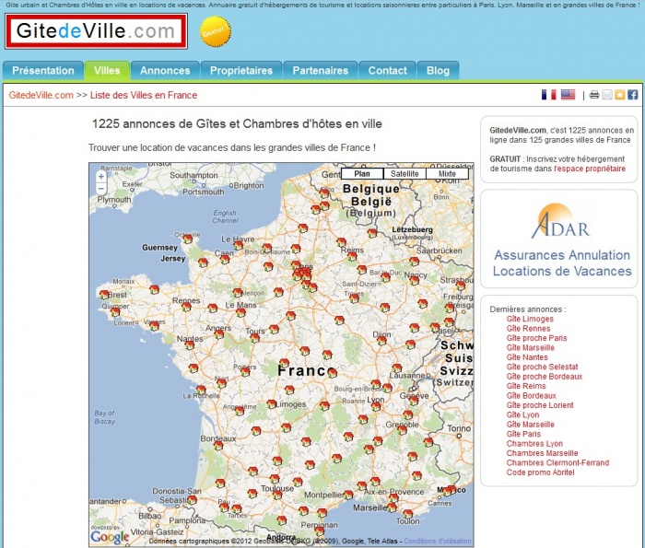645x548 pixels.
Task: Open the espace propriétaire link
Action: (x=590, y=169)
